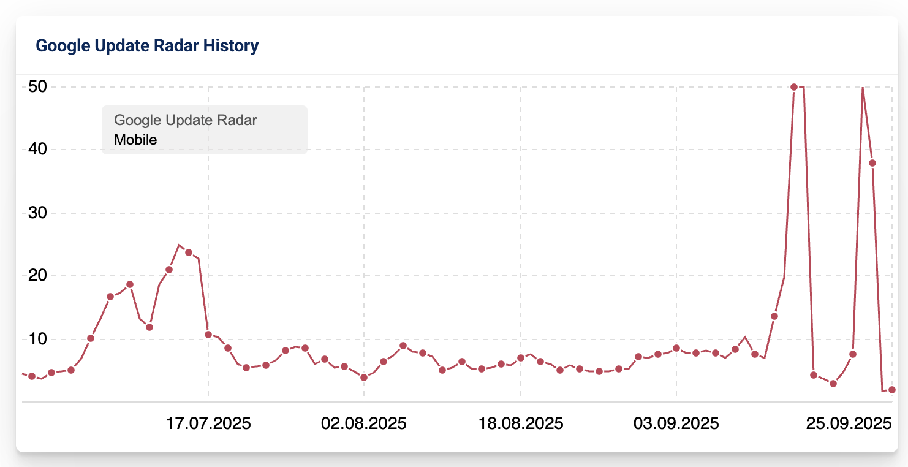Click the 10 label on the y-axis
Screen dimensions: 908x467
[38, 339]
